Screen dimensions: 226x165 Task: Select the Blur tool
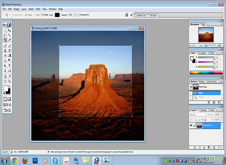5,60
